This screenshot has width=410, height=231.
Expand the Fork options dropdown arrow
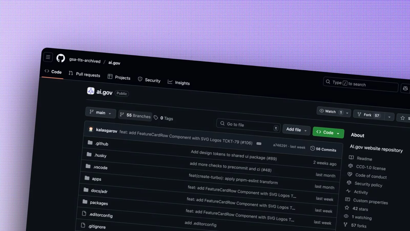click(389, 117)
